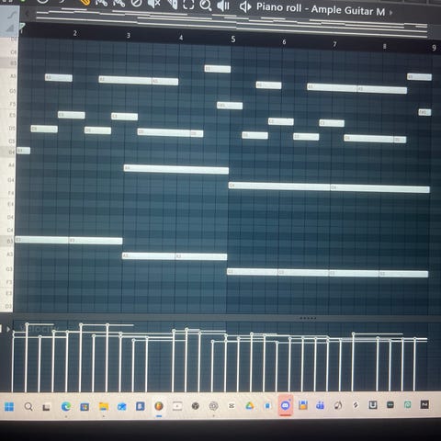Screen dimensions: 441x441
Task: Toggle the Porta triangle option
Action: pyautogui.click(x=10, y=28)
